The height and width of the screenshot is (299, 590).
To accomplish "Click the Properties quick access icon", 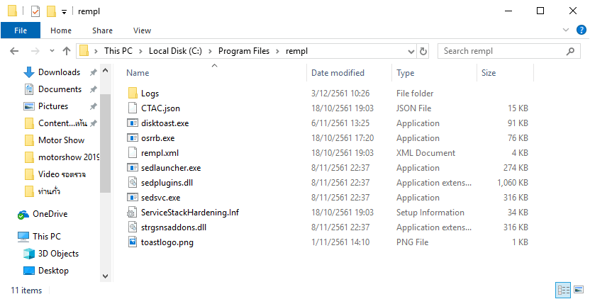I will 36,11.
